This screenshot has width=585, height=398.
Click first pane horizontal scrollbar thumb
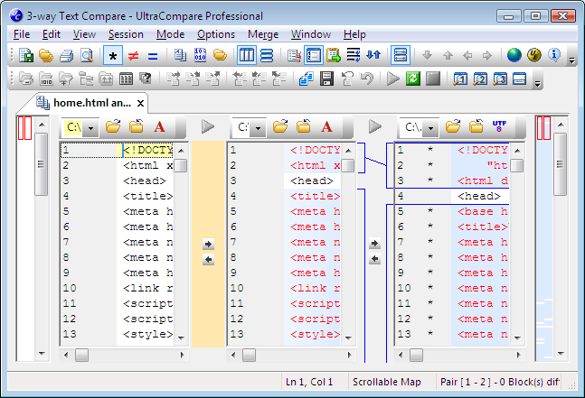(81, 356)
